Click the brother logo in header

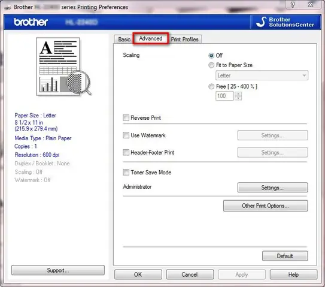click(x=31, y=22)
